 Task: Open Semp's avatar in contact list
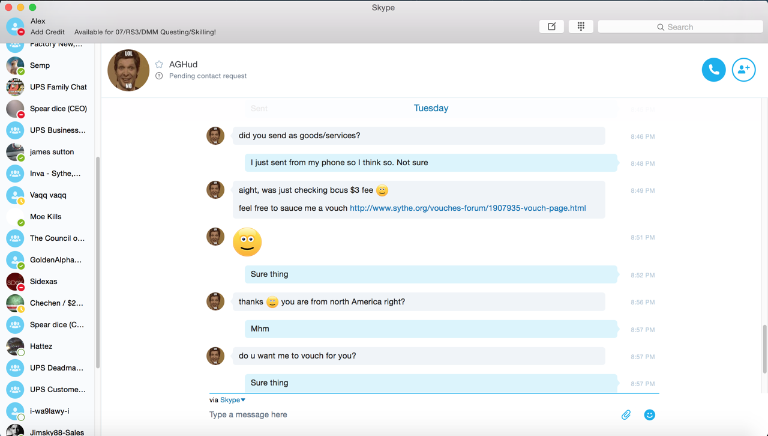click(15, 65)
